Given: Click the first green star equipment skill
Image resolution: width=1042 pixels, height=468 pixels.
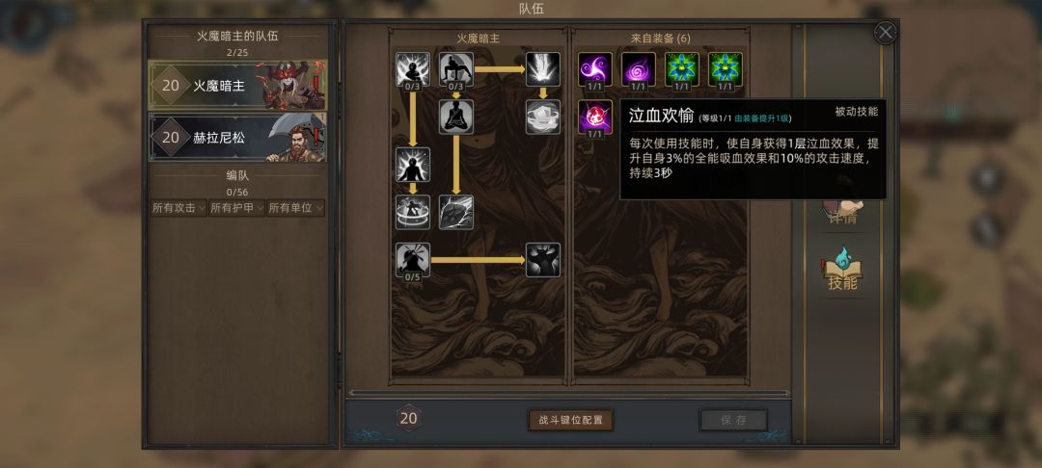Looking at the screenshot, I should [x=682, y=69].
